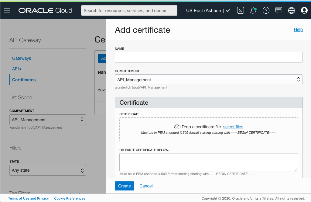This screenshot has width=311, height=202.
Task: Open the Help link in Add certificate panel
Action: click(x=298, y=29)
